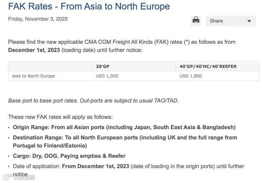Click the USD 1,000 rate cell
264x183 pixels.
[107, 76]
